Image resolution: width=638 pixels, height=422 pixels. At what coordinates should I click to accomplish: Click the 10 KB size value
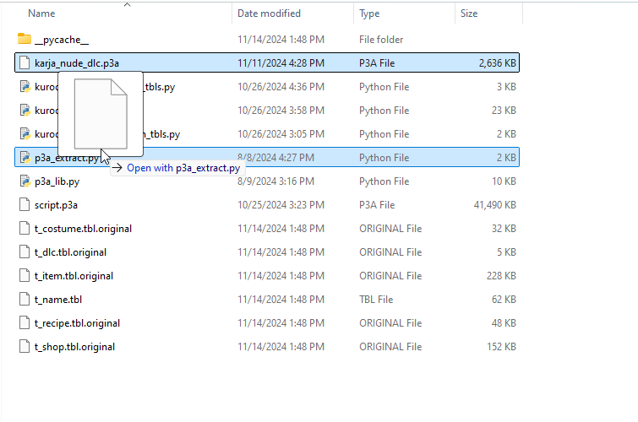coord(504,181)
